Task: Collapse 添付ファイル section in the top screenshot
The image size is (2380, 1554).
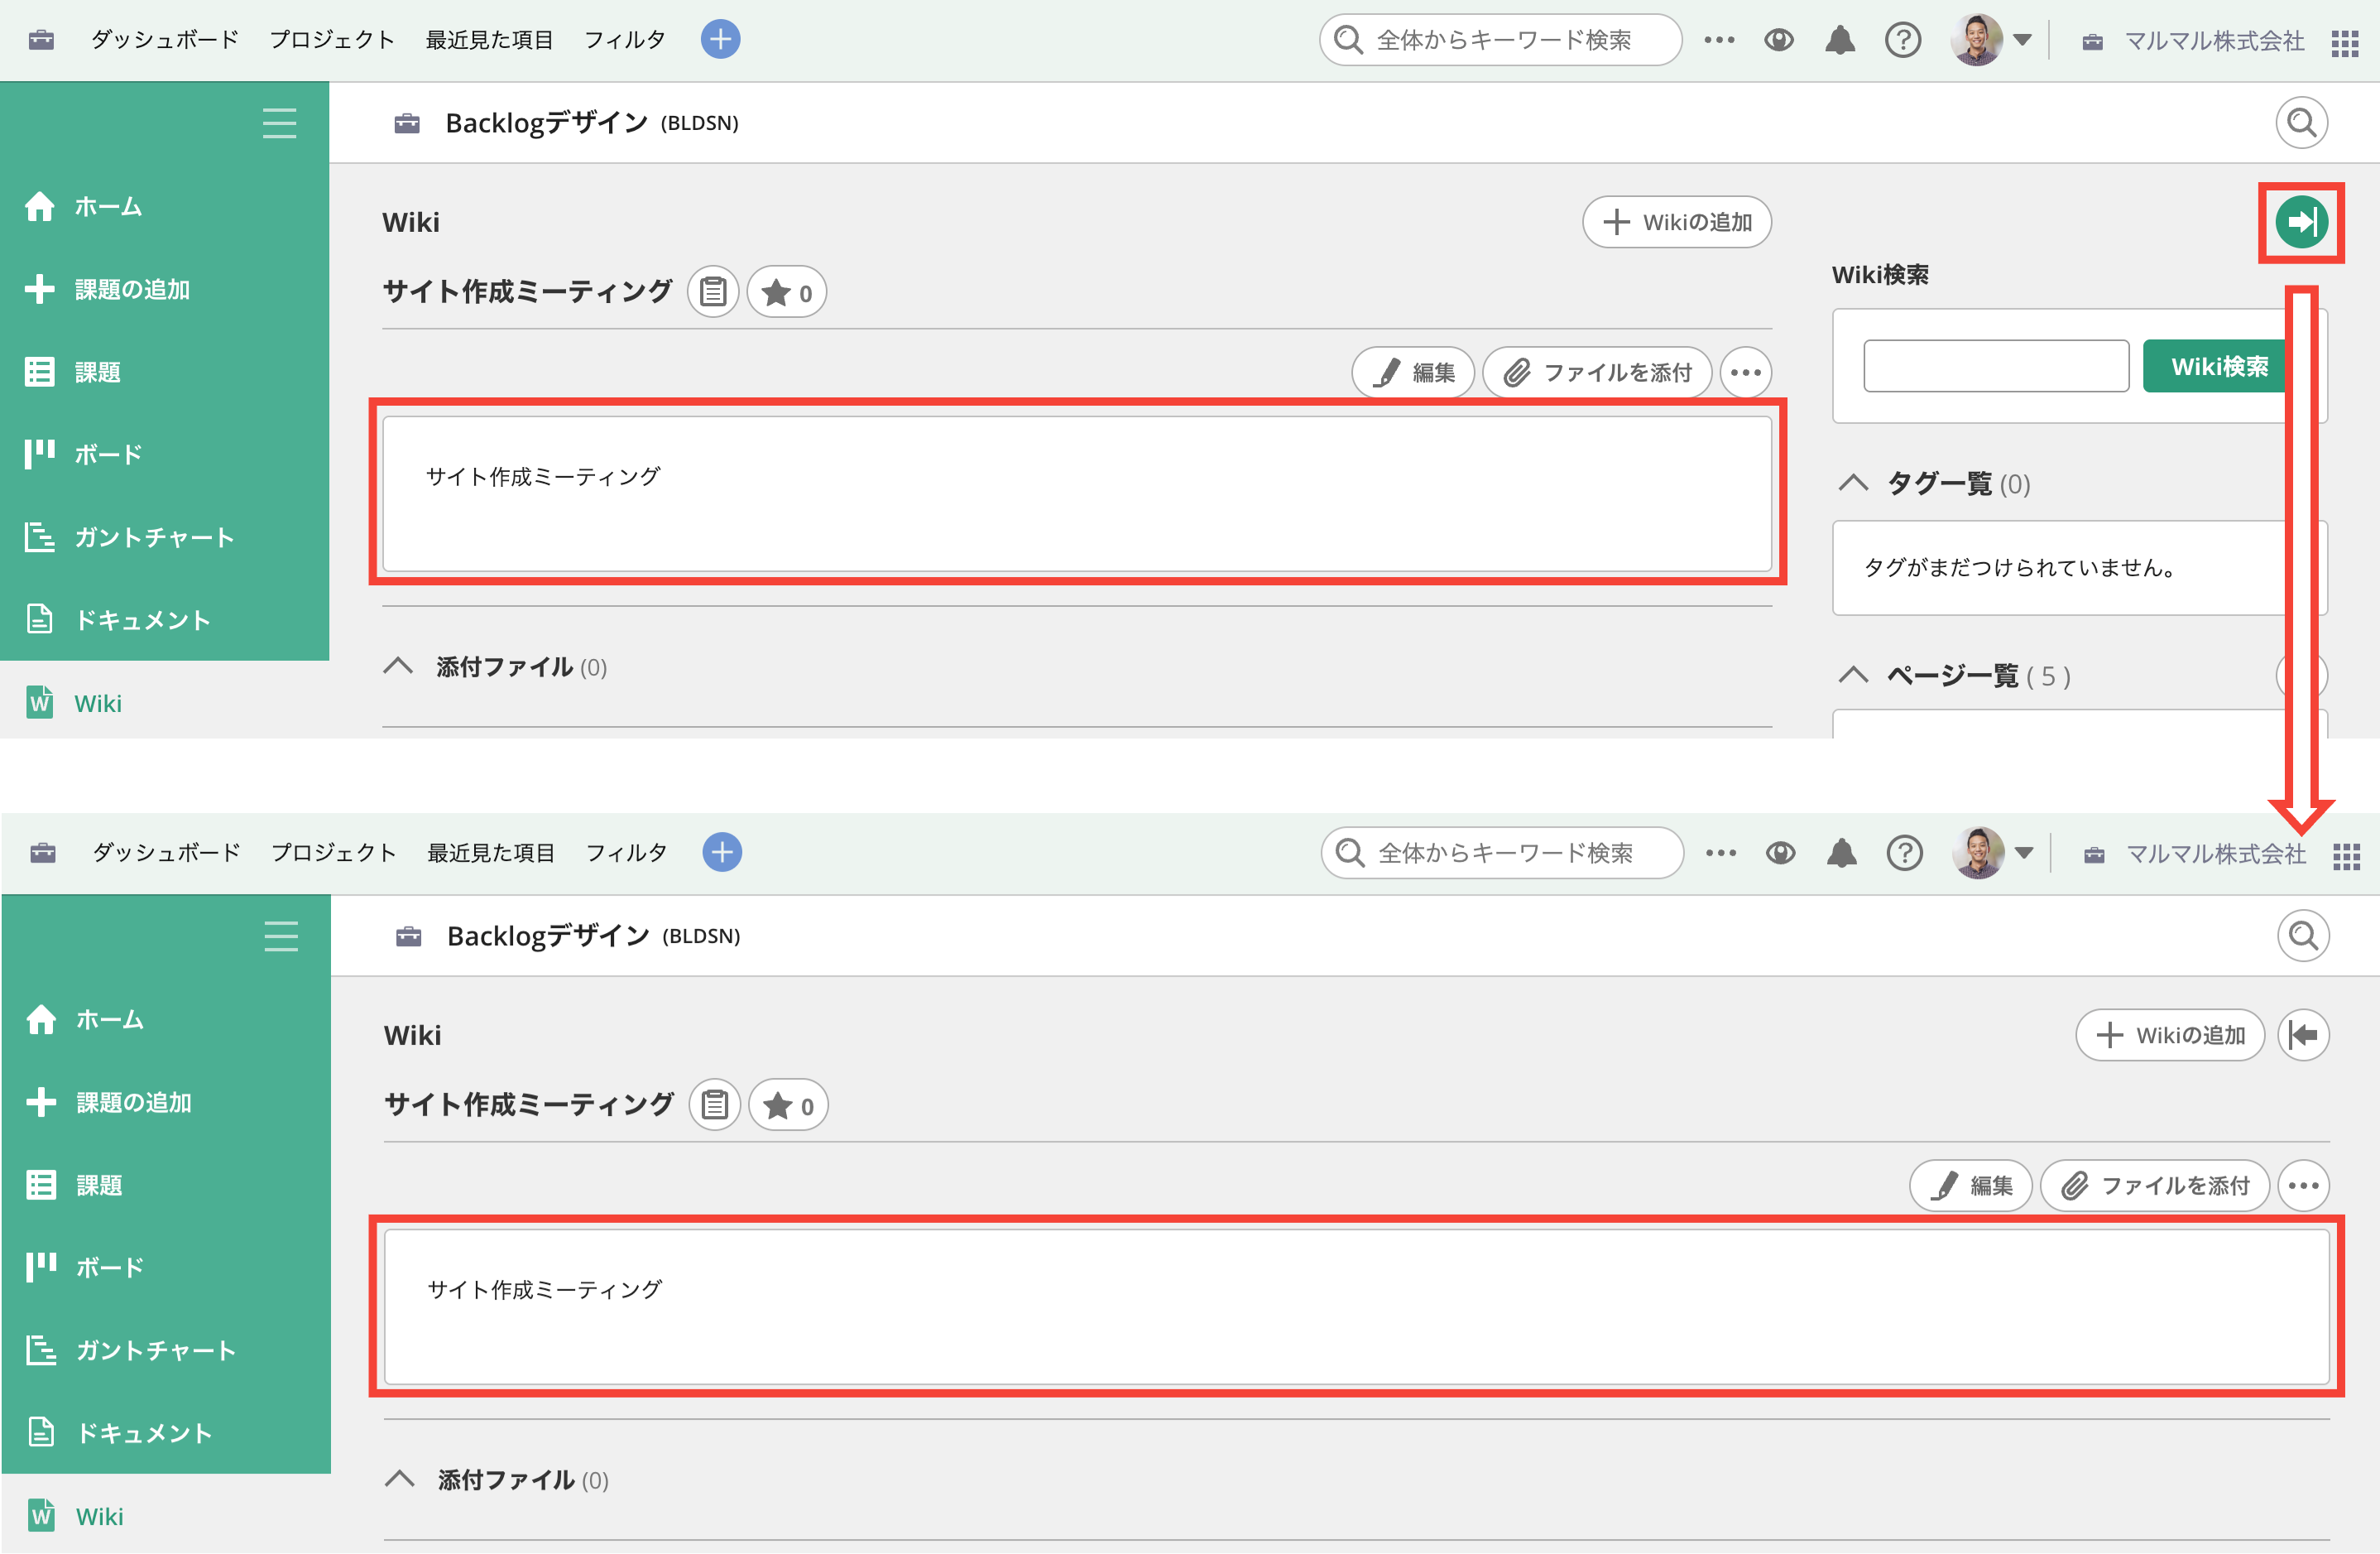Action: tap(398, 666)
